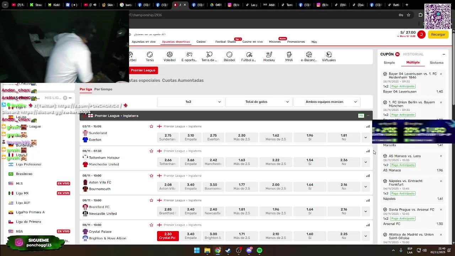The height and width of the screenshot is (256, 455).
Task: Open the Windows Start menu
Action: [197, 250]
